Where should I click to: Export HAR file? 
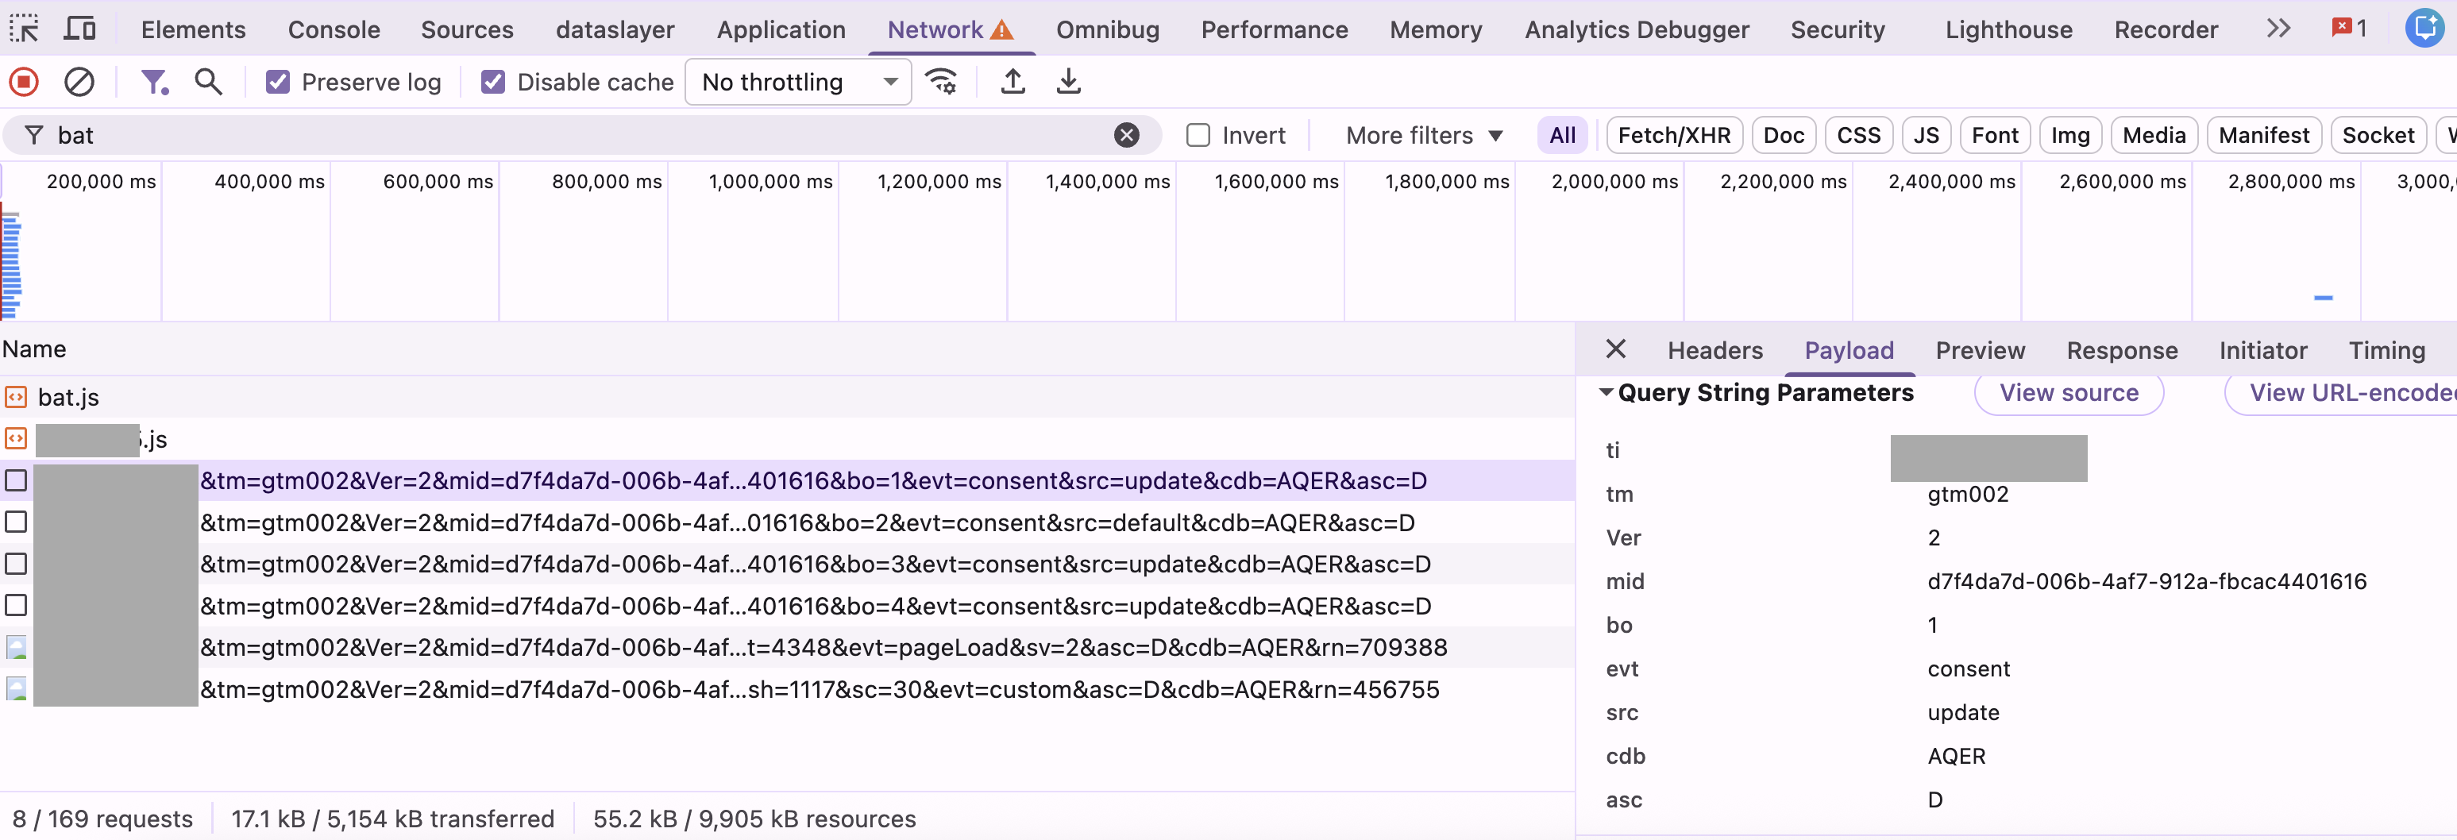coord(1068,82)
